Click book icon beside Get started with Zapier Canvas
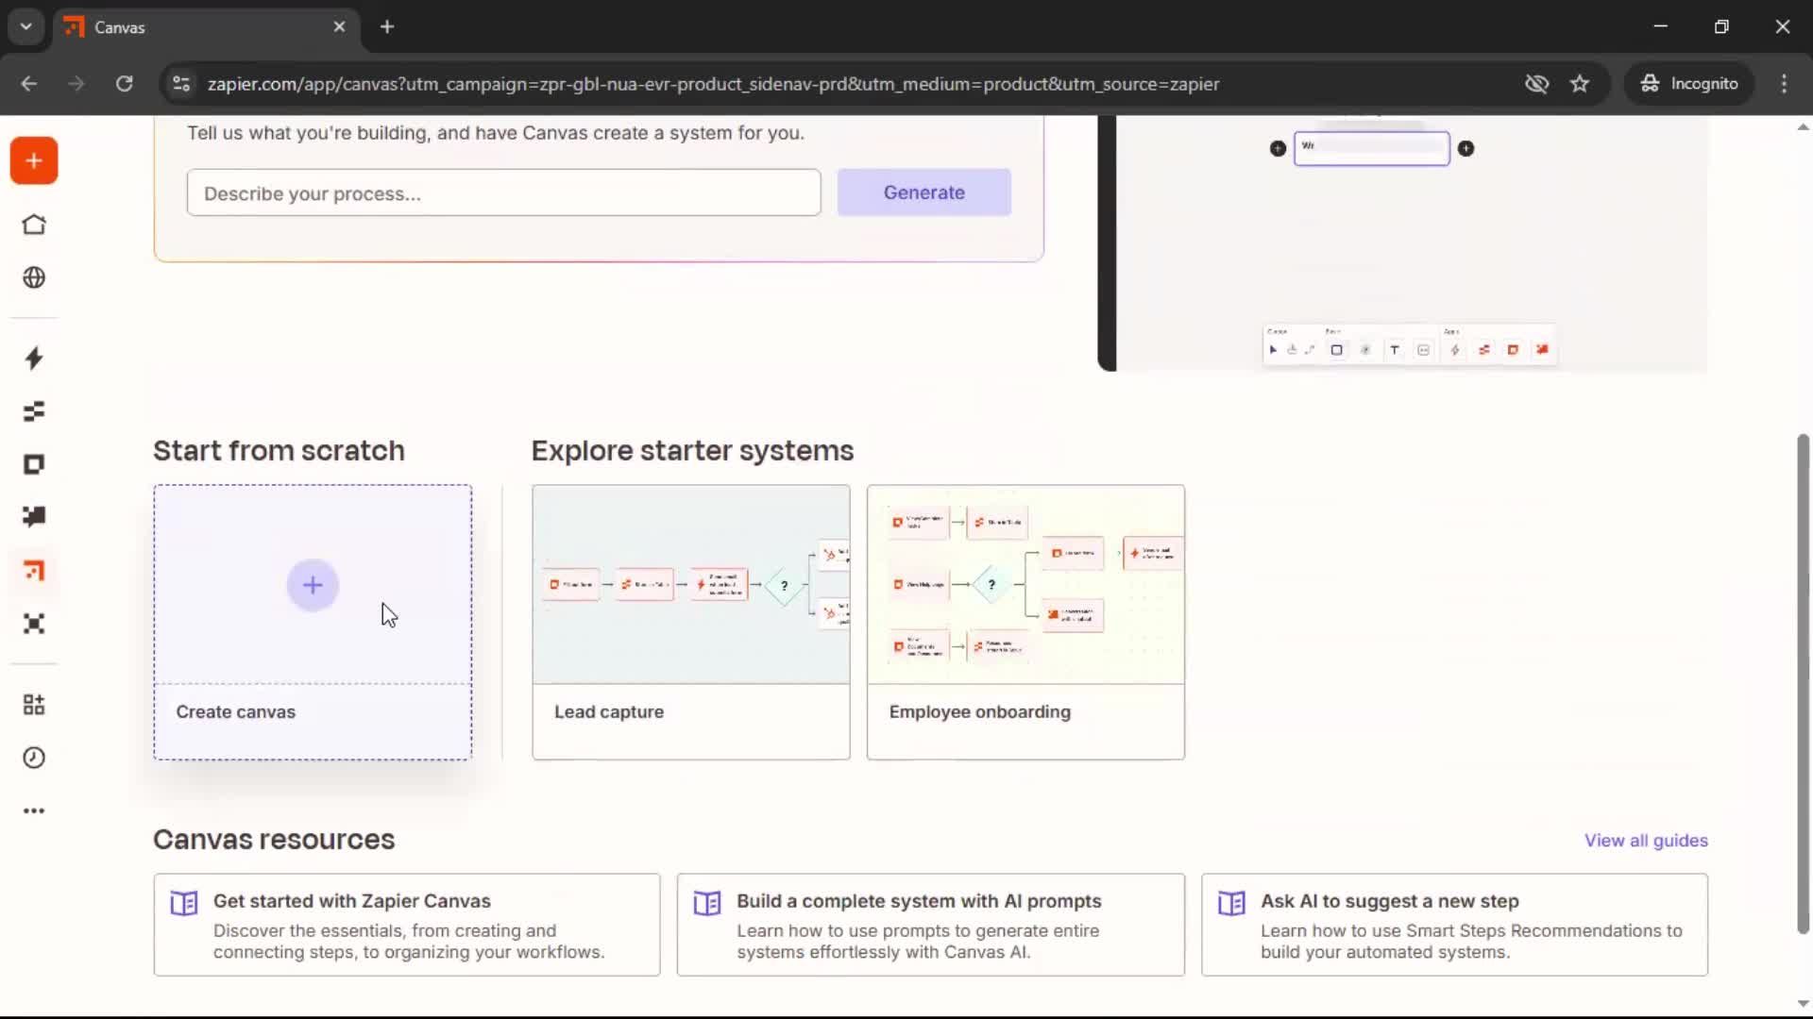The height and width of the screenshot is (1019, 1813). point(184,903)
